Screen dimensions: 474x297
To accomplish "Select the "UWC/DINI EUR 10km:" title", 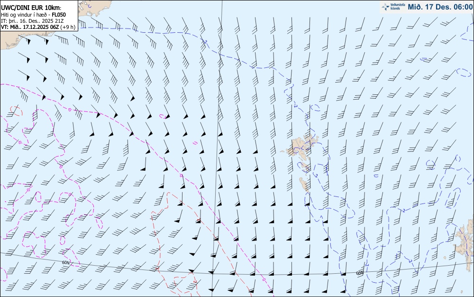I will click(x=31, y=8).
